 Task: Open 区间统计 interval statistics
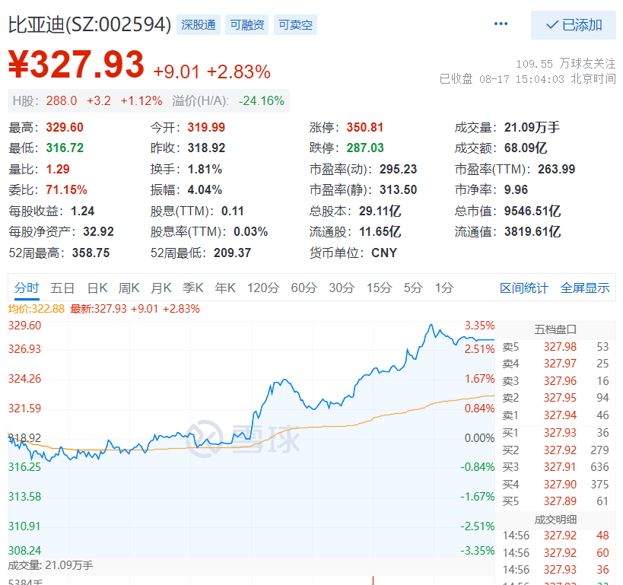pos(523,288)
